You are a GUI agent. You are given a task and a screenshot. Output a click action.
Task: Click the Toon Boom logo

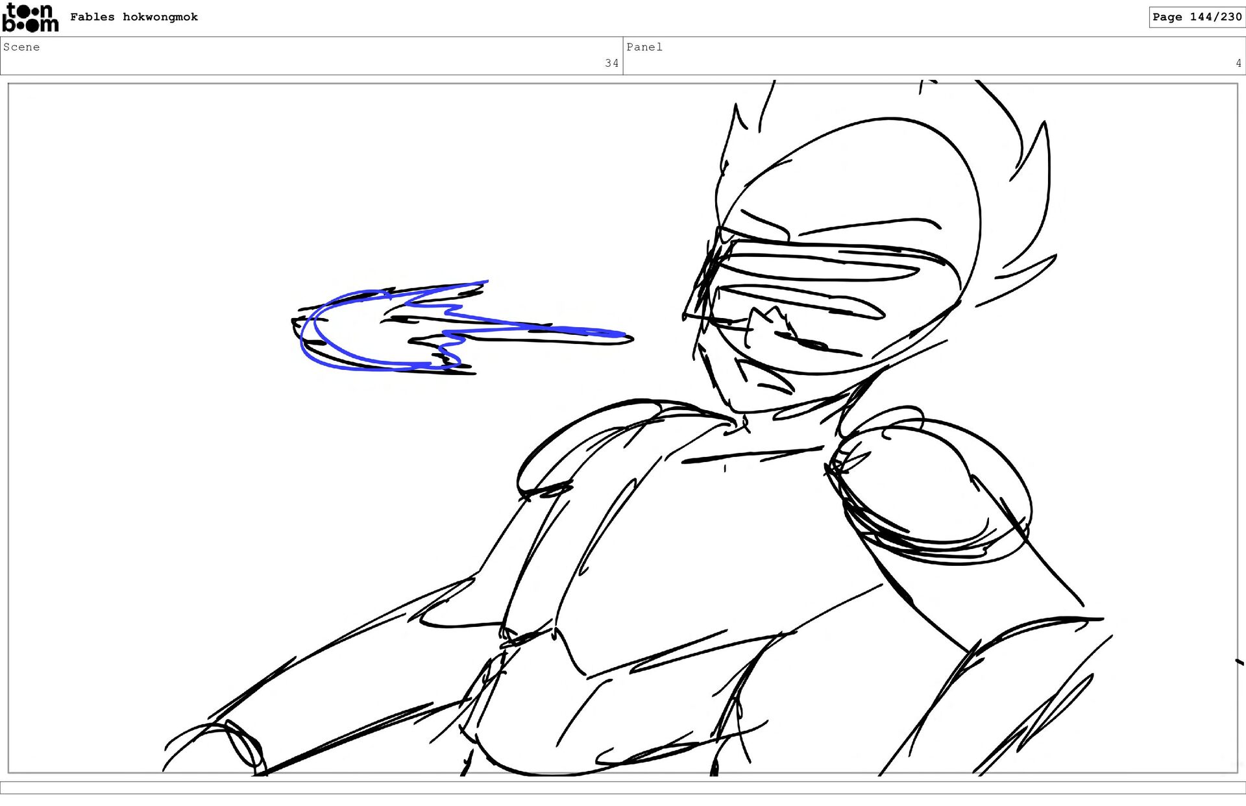[x=30, y=18]
